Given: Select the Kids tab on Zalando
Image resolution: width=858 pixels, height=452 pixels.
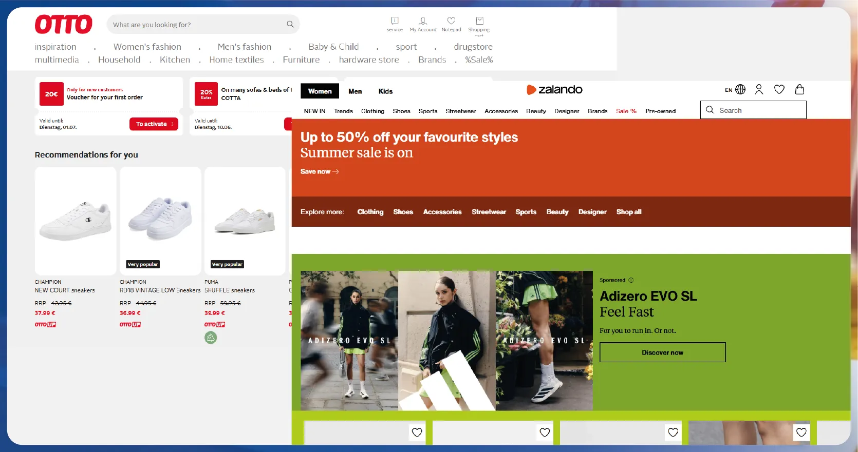Looking at the screenshot, I should coord(385,91).
